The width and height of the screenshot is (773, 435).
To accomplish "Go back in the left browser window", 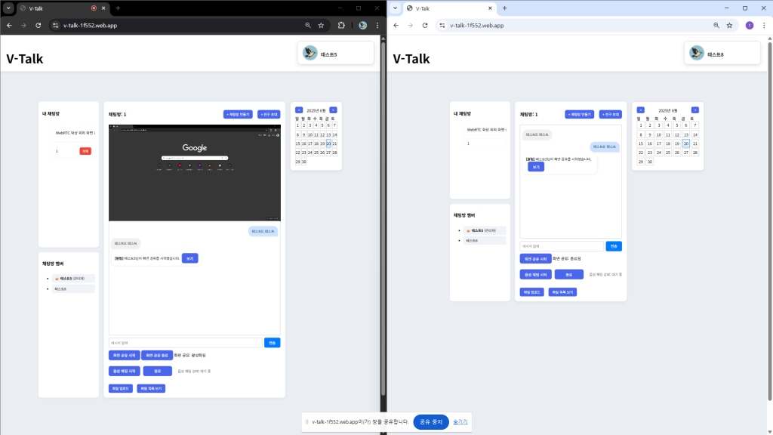I will click(9, 25).
